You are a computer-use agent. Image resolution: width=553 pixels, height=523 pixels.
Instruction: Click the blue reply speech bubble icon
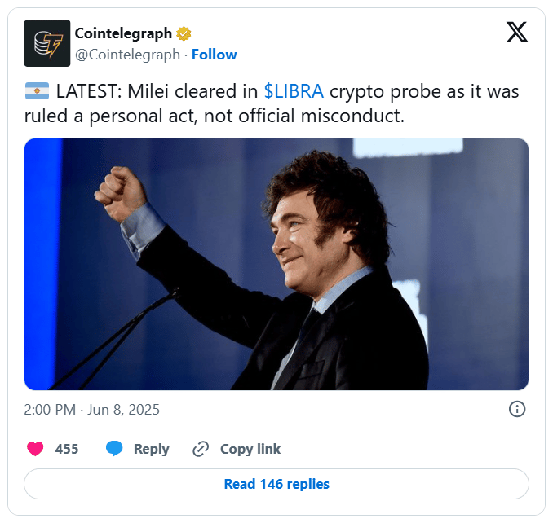(x=114, y=448)
